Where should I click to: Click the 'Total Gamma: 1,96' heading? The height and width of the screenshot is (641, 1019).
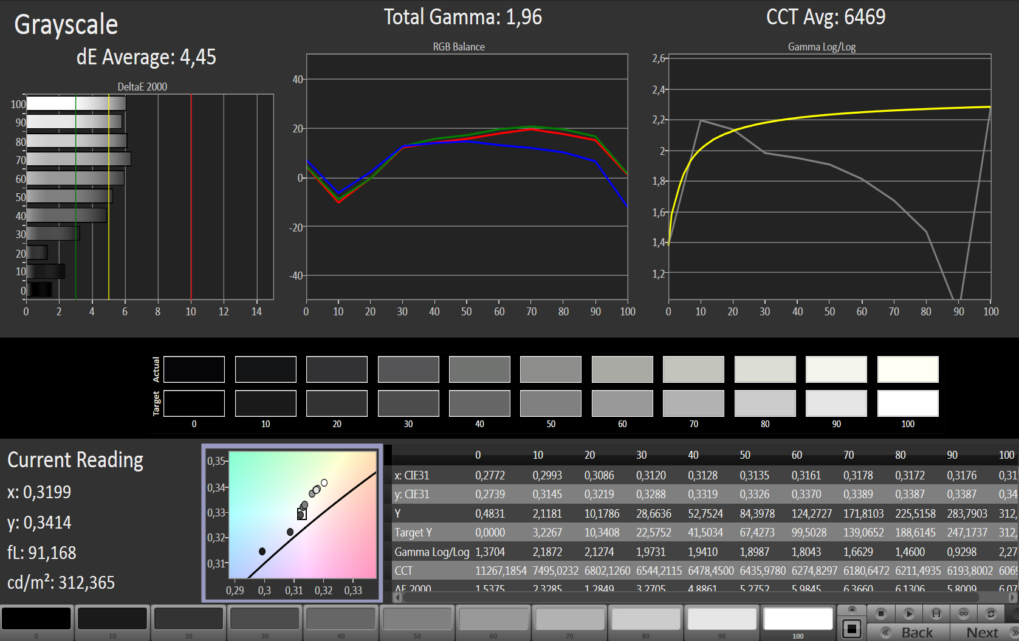click(x=463, y=17)
